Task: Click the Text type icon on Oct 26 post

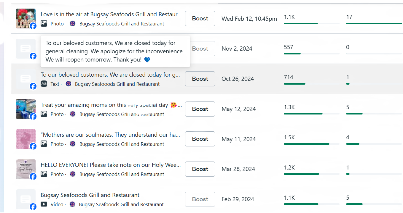Action: (x=44, y=84)
